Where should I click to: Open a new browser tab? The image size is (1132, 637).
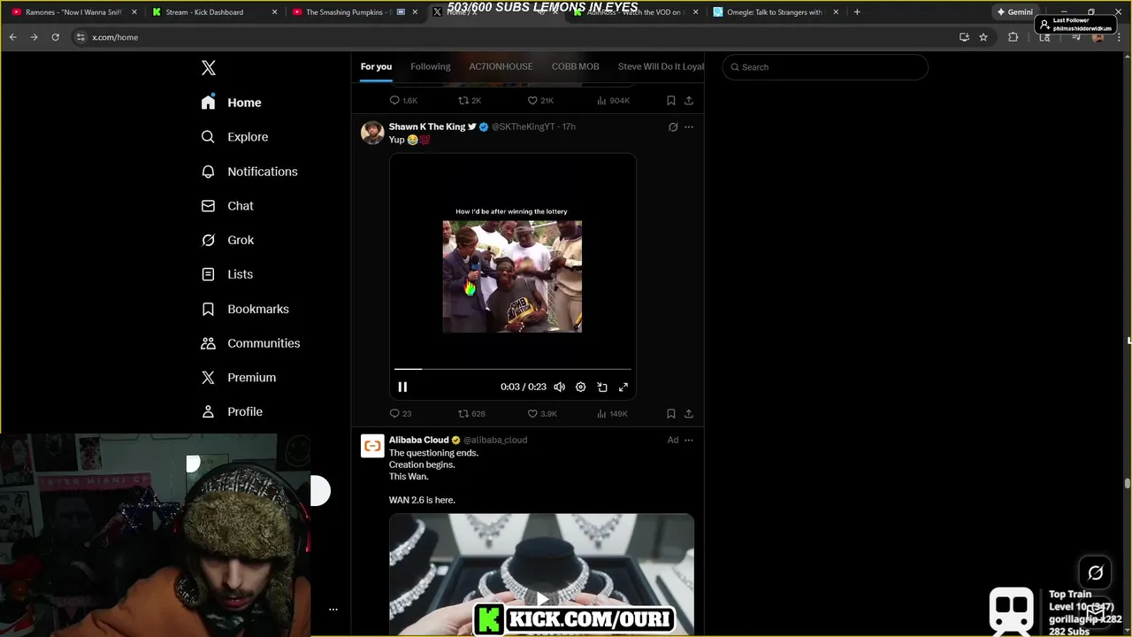point(857,12)
